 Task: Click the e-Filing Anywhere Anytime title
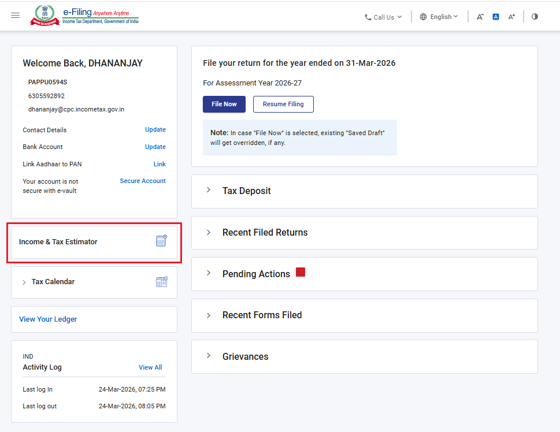(x=97, y=13)
